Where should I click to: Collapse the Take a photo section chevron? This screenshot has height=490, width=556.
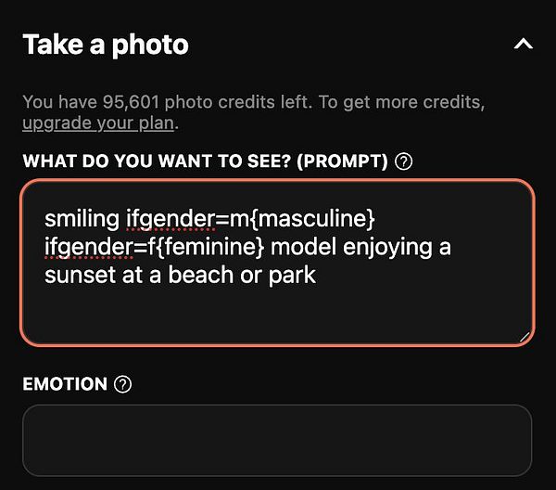pyautogui.click(x=523, y=44)
